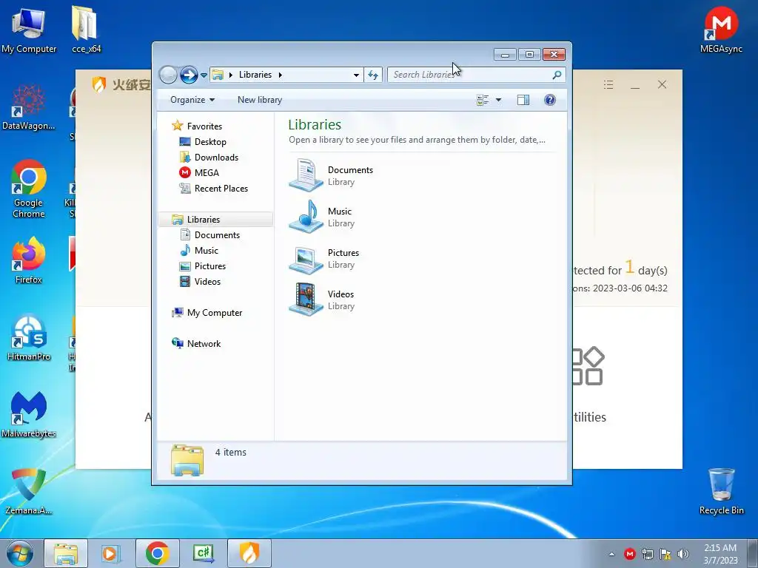758x568 pixels.
Task: Click HitmanPro desktop shortcut
Action: (29, 337)
